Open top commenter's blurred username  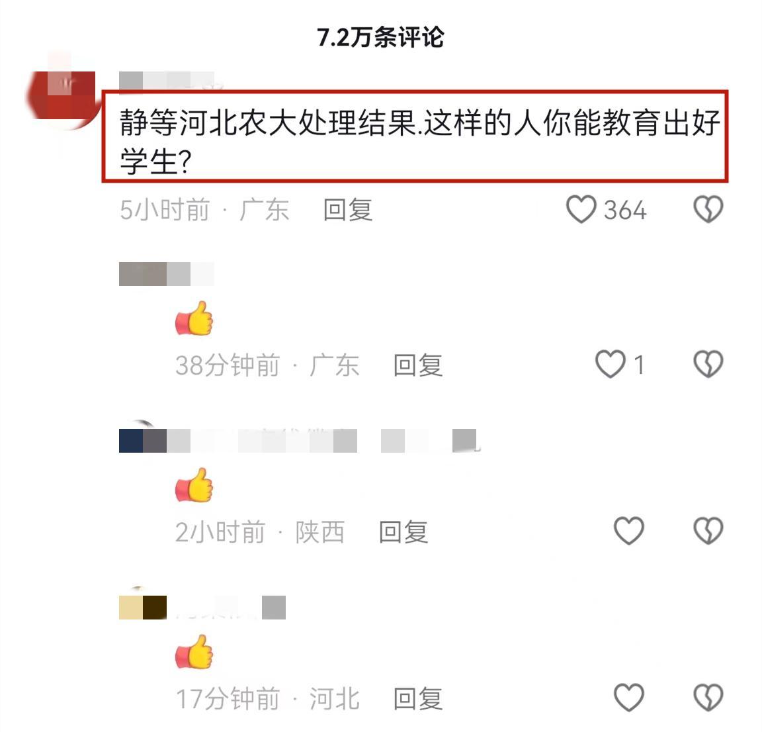pyautogui.click(x=167, y=81)
